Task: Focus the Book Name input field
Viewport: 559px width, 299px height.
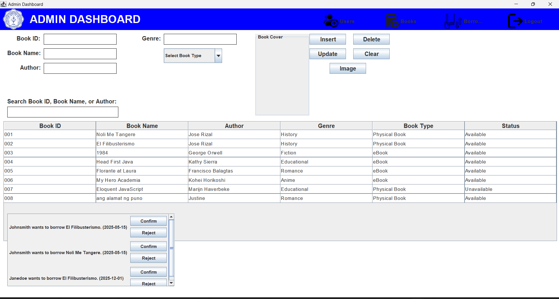Action: (80, 54)
